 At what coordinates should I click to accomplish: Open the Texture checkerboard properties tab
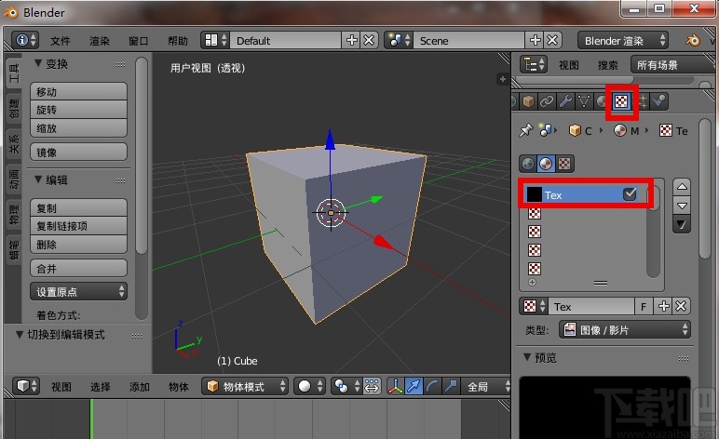pos(621,101)
